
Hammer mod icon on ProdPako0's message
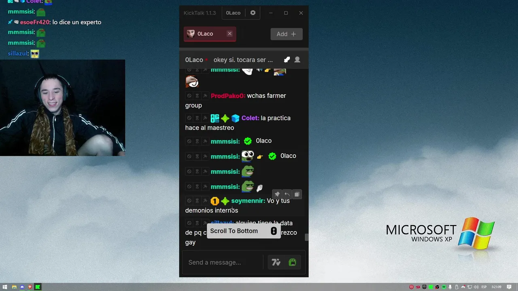[x=205, y=96]
